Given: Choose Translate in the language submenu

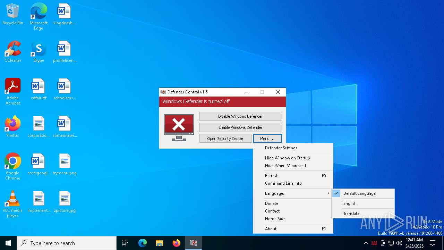Looking at the screenshot, I should pos(363,214).
